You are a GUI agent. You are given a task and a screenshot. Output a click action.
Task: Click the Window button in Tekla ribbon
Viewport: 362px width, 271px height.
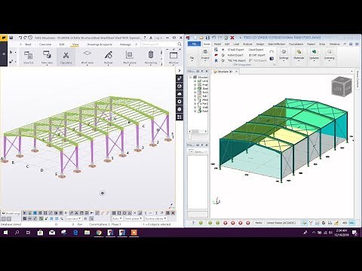tap(173, 57)
